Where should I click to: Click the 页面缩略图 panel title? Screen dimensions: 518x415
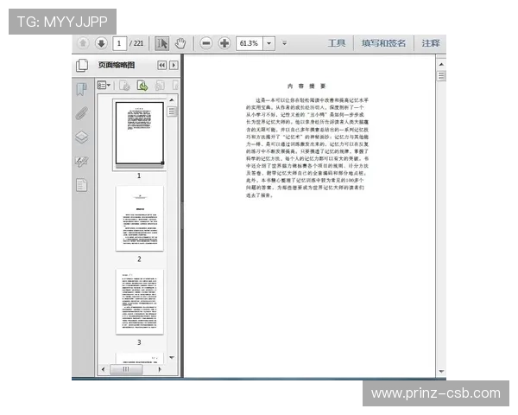pyautogui.click(x=117, y=65)
